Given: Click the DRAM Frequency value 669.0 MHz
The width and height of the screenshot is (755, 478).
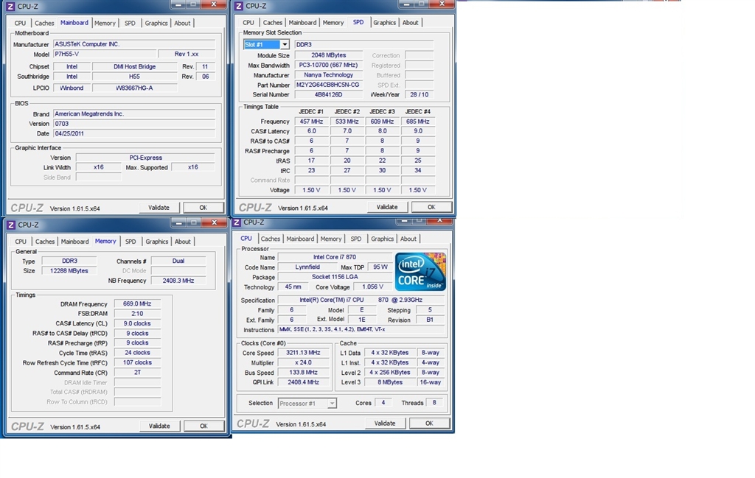Looking at the screenshot, I should click(x=137, y=304).
